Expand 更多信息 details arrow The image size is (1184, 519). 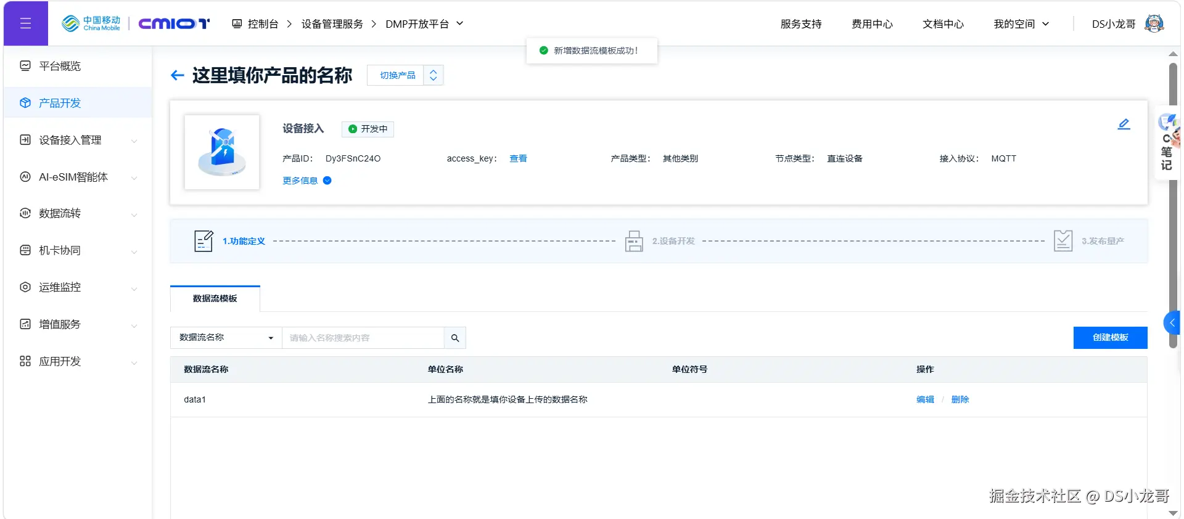(x=327, y=181)
